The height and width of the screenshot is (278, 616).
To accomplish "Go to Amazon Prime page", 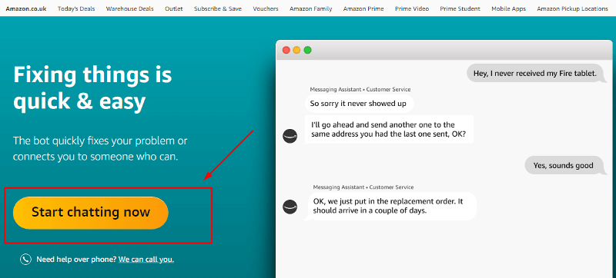I will click(363, 8).
